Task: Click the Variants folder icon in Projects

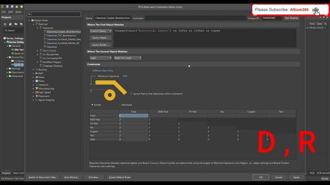Action: point(10,46)
